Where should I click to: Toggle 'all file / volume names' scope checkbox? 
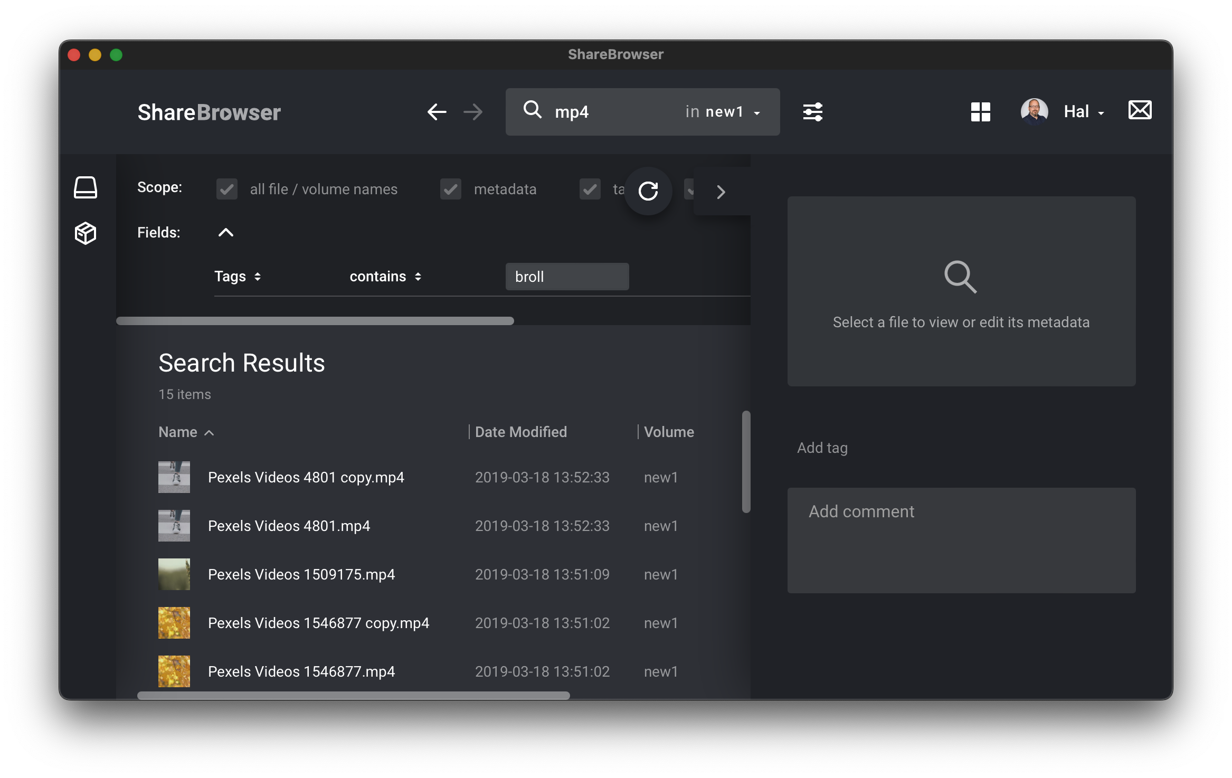227,189
